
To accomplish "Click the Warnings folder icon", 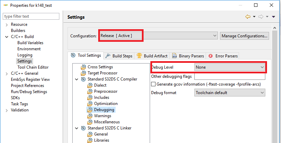I will coord(90,116).
